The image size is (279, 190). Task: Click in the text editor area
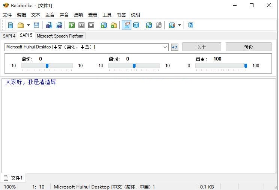[x=139, y=126]
